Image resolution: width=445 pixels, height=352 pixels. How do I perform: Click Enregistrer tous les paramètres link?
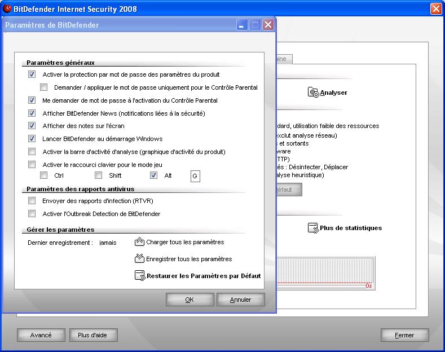tap(189, 259)
